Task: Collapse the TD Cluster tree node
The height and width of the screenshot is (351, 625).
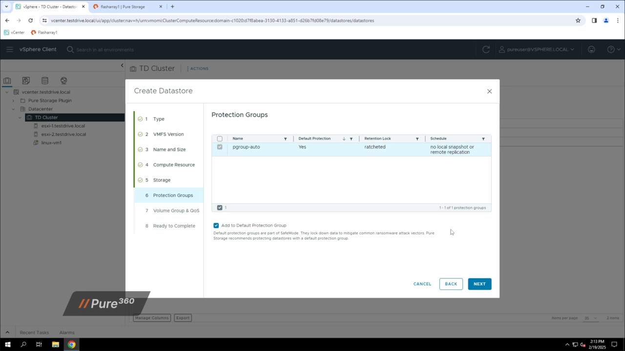Action: pyautogui.click(x=20, y=117)
